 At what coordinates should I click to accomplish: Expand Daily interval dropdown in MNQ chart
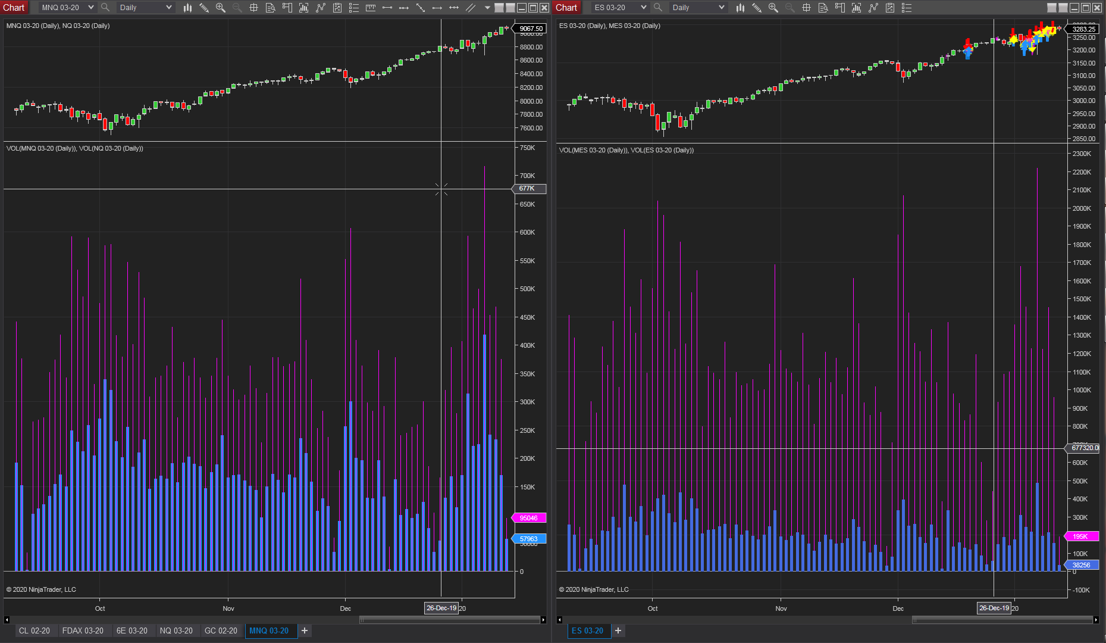tap(169, 8)
